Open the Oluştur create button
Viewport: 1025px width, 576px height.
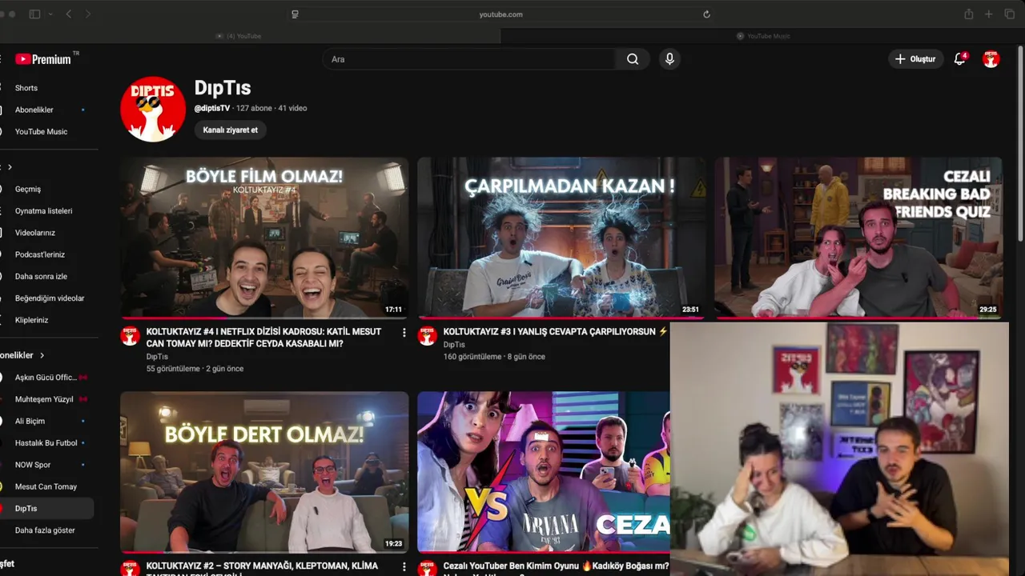(914, 59)
